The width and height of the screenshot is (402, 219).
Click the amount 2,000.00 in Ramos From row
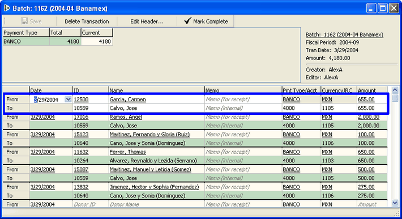[x=369, y=117]
